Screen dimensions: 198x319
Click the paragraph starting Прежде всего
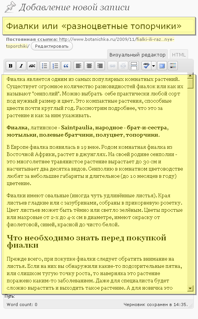click(94, 274)
